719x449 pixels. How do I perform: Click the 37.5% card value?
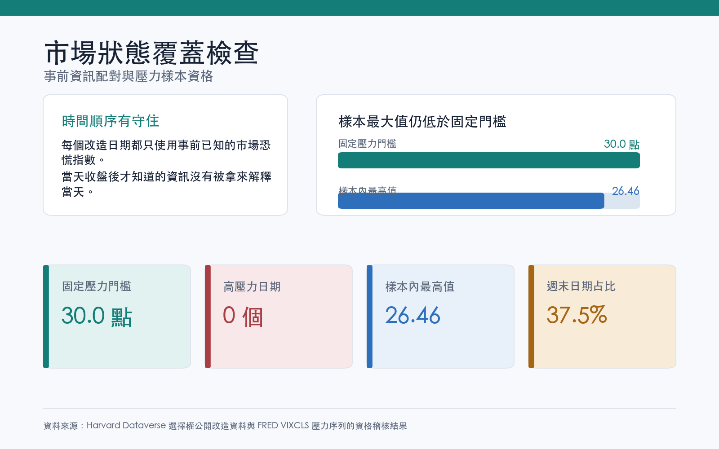pos(577,315)
